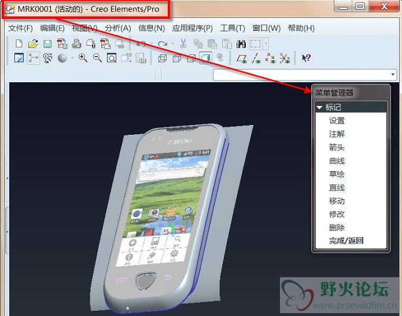Open the 应用程序(P) menu
This screenshot has height=316, width=402.
[192, 28]
